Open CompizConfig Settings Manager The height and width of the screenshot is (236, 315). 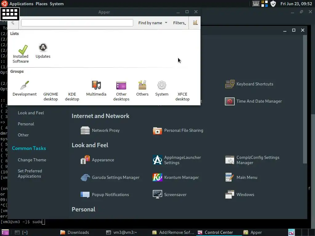(252, 160)
